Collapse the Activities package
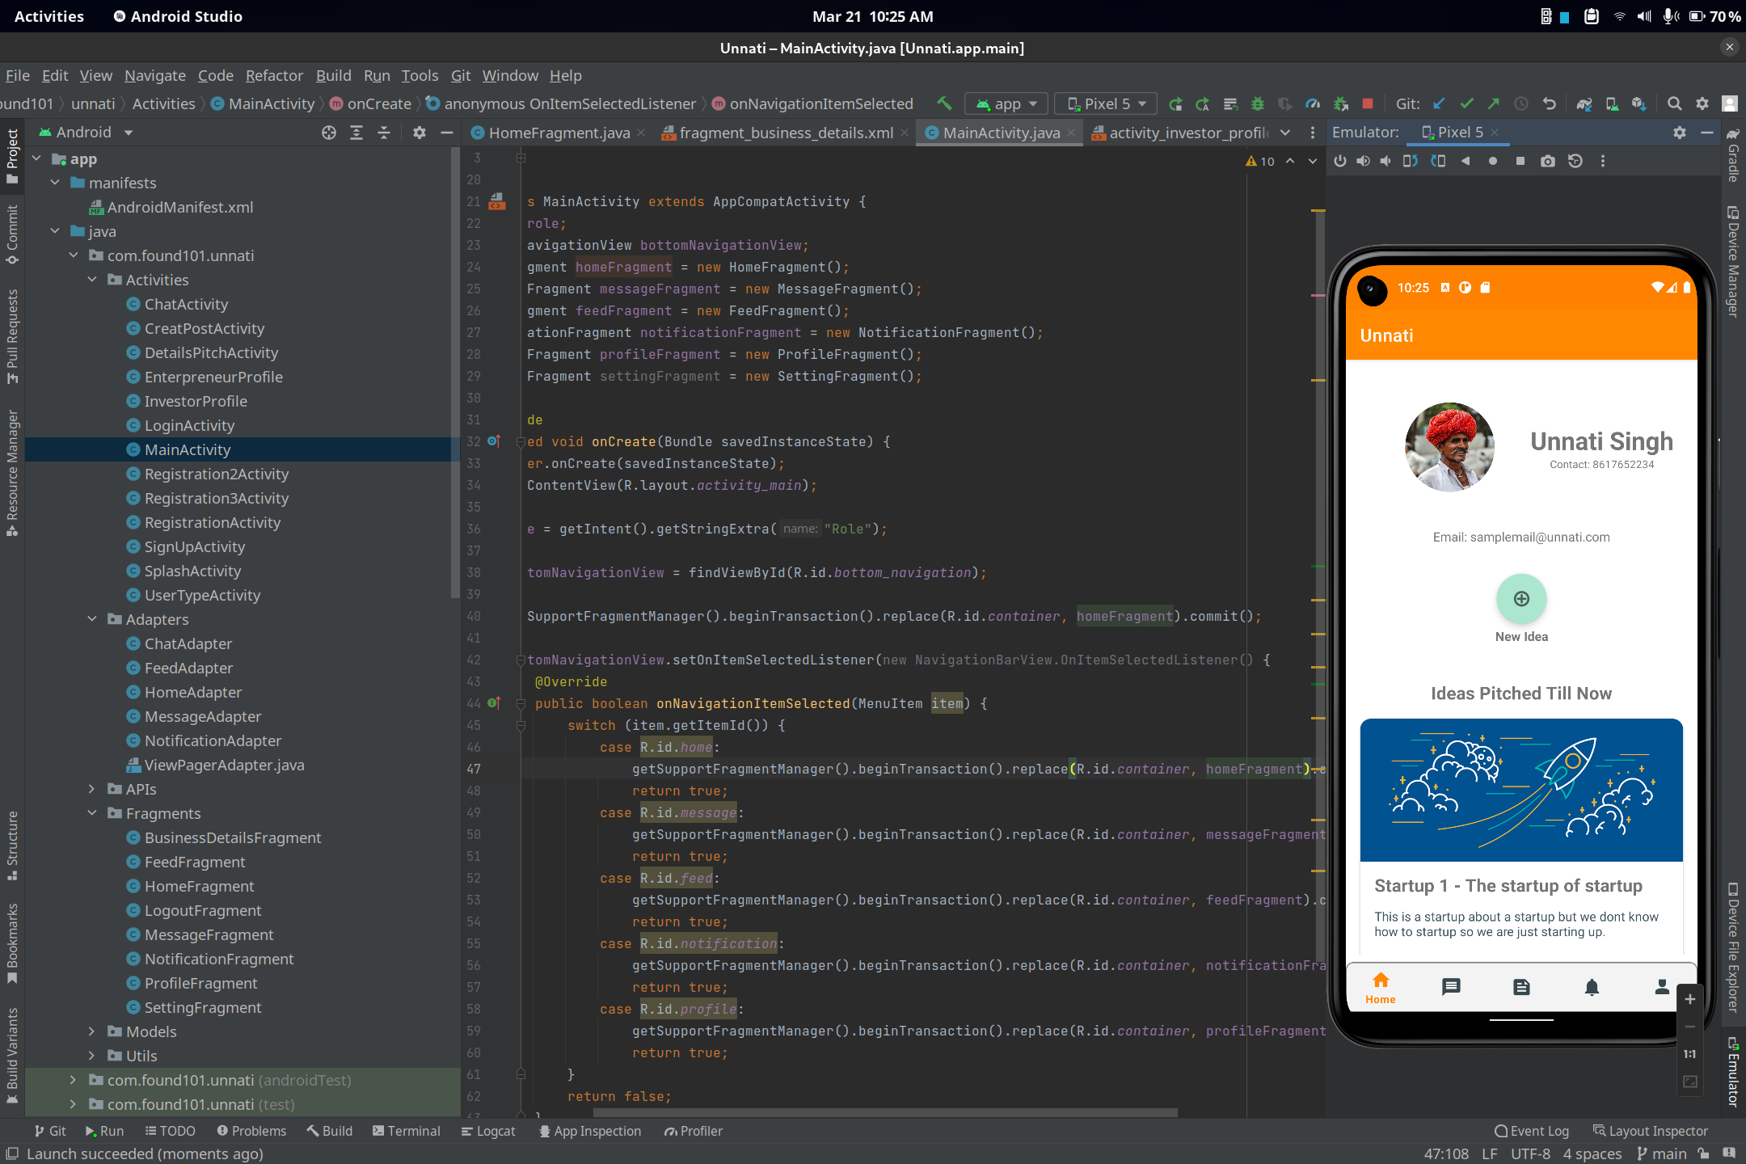 click(91, 280)
